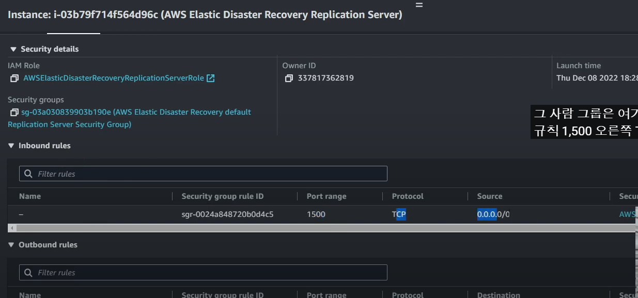This screenshot has height=298, width=638.
Task: Select source 0.0.0.0/0 cell
Action: (x=493, y=214)
